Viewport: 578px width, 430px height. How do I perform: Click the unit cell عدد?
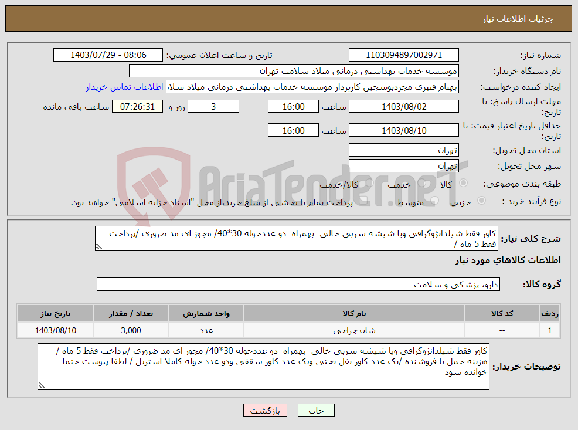(x=206, y=330)
